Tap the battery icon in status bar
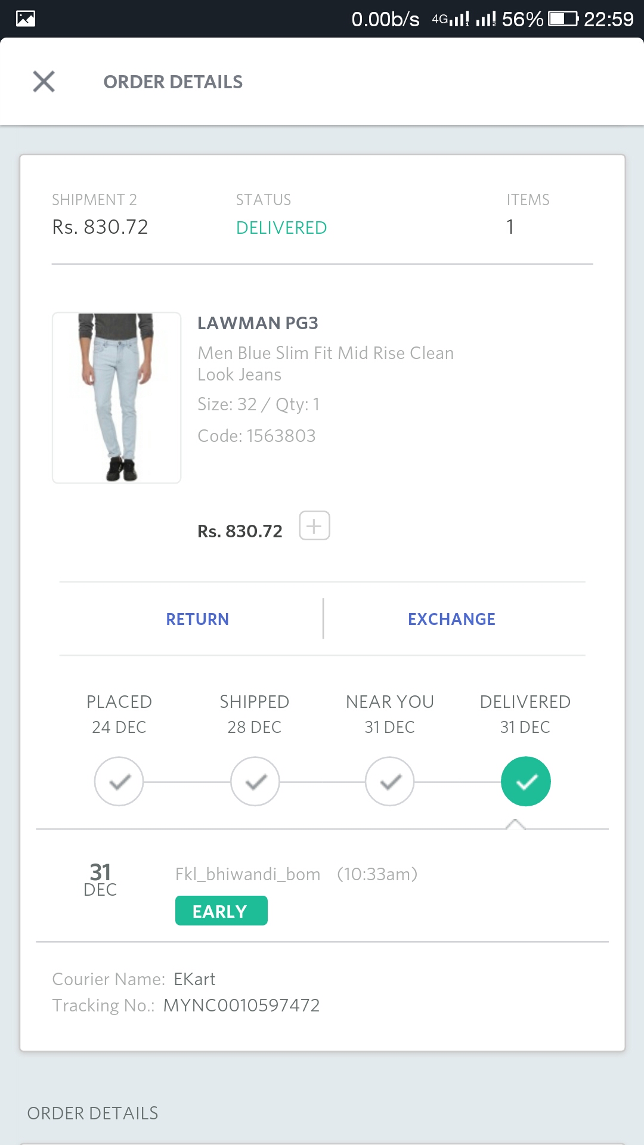Viewport: 644px width, 1145px height. point(563,19)
